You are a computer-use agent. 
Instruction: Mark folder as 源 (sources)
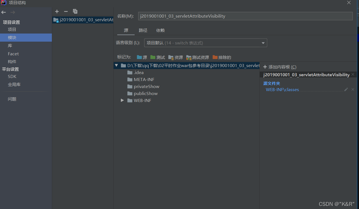tap(142, 57)
